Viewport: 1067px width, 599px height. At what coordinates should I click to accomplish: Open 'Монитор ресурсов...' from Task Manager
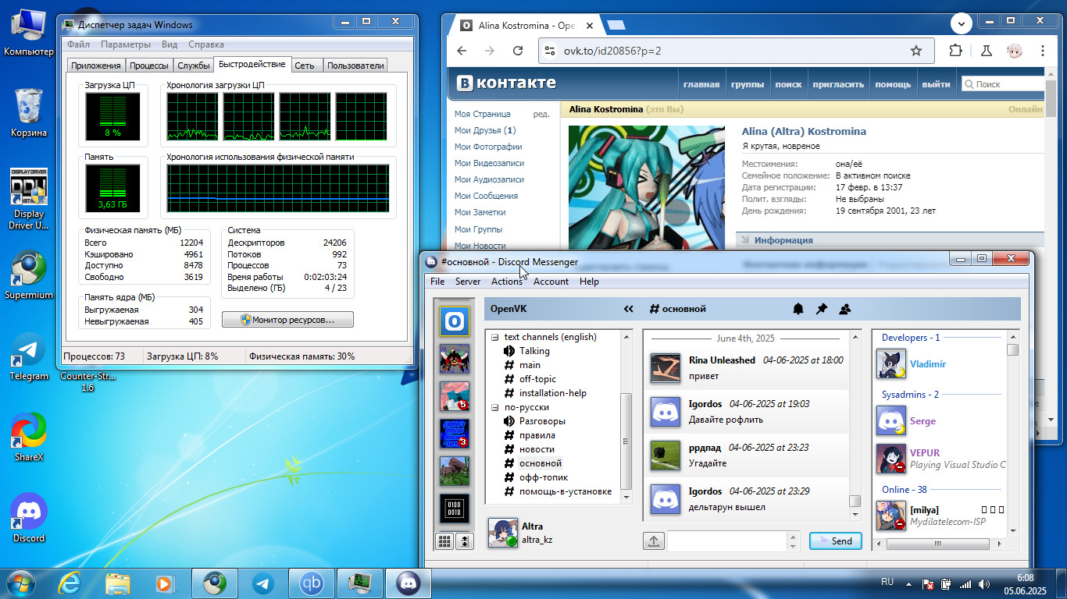pos(287,320)
